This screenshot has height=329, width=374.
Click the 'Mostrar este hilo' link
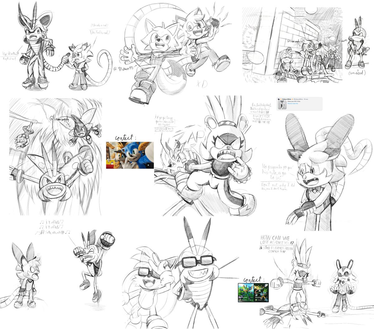(x=293, y=103)
